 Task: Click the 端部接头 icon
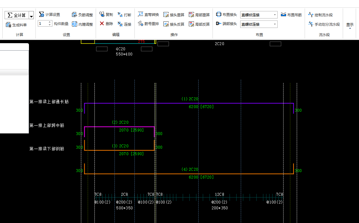(x=219, y=23)
